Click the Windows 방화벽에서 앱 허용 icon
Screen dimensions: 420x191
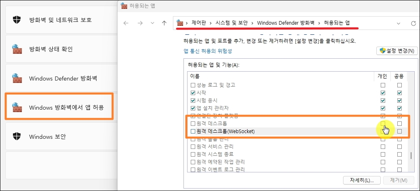[x=17, y=108]
